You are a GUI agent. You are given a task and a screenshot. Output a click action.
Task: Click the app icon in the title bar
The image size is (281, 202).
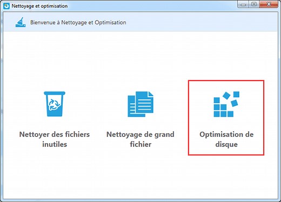coord(6,6)
